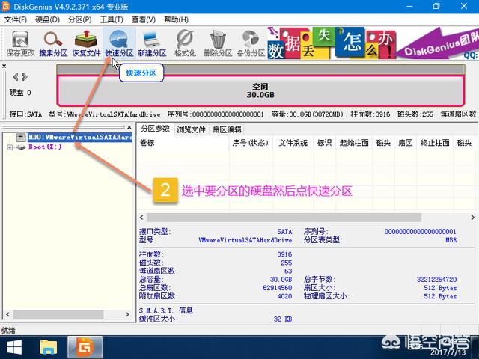Viewport: 479px width, 359px height.
Task: Click the DiskGenius taskbar button
Action: point(85,347)
